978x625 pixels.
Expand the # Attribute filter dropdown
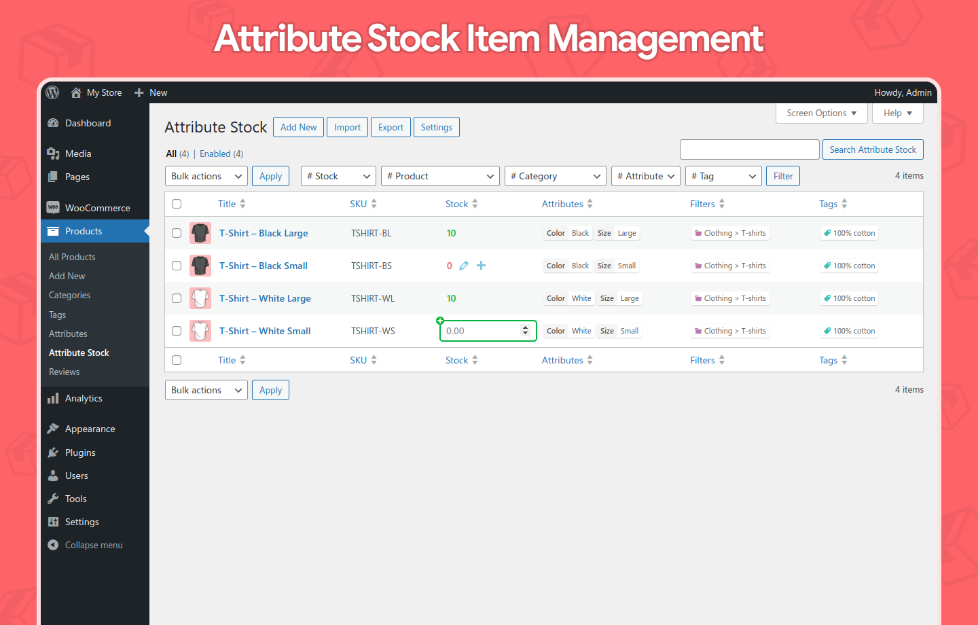click(x=645, y=175)
